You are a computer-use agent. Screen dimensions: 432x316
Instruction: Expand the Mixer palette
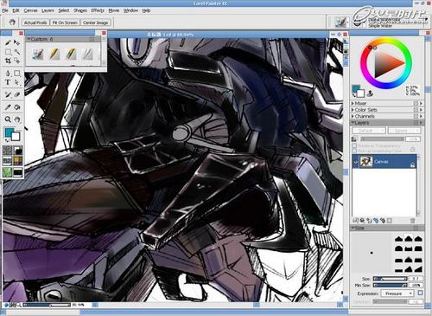point(353,103)
